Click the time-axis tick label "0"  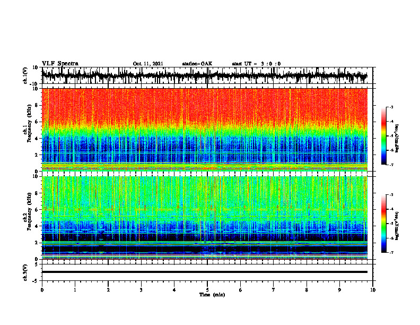click(x=42, y=290)
